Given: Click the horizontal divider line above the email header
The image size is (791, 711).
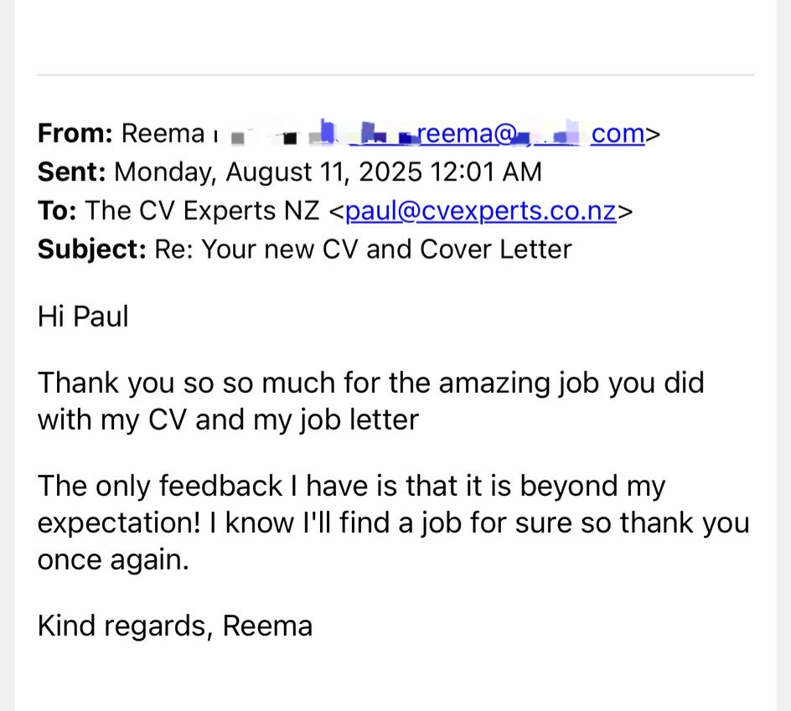Looking at the screenshot, I should point(395,75).
